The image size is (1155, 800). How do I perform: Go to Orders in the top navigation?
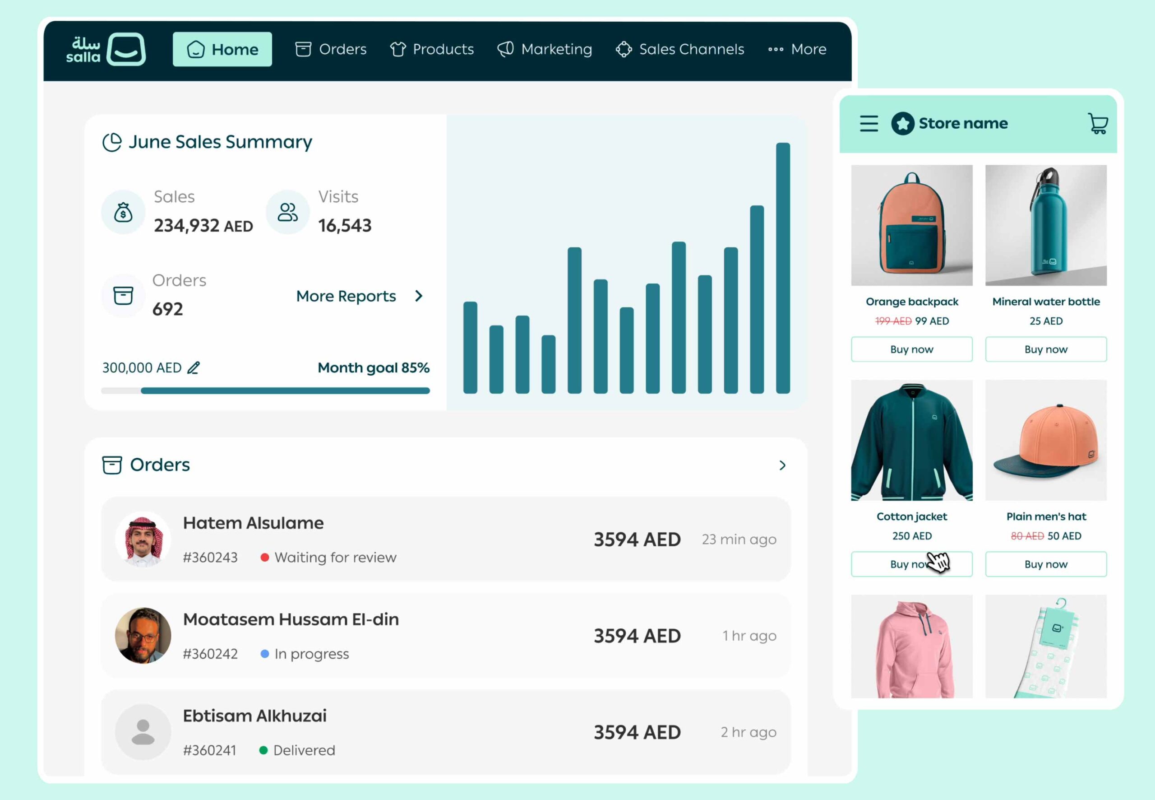[x=331, y=49]
